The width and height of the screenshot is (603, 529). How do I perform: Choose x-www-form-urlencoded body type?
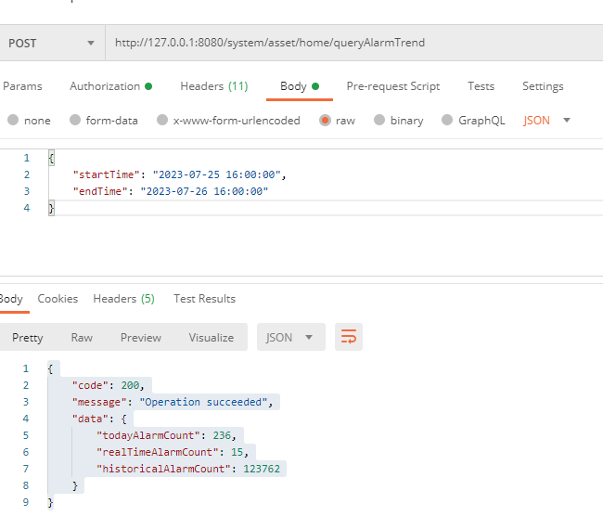pos(162,121)
